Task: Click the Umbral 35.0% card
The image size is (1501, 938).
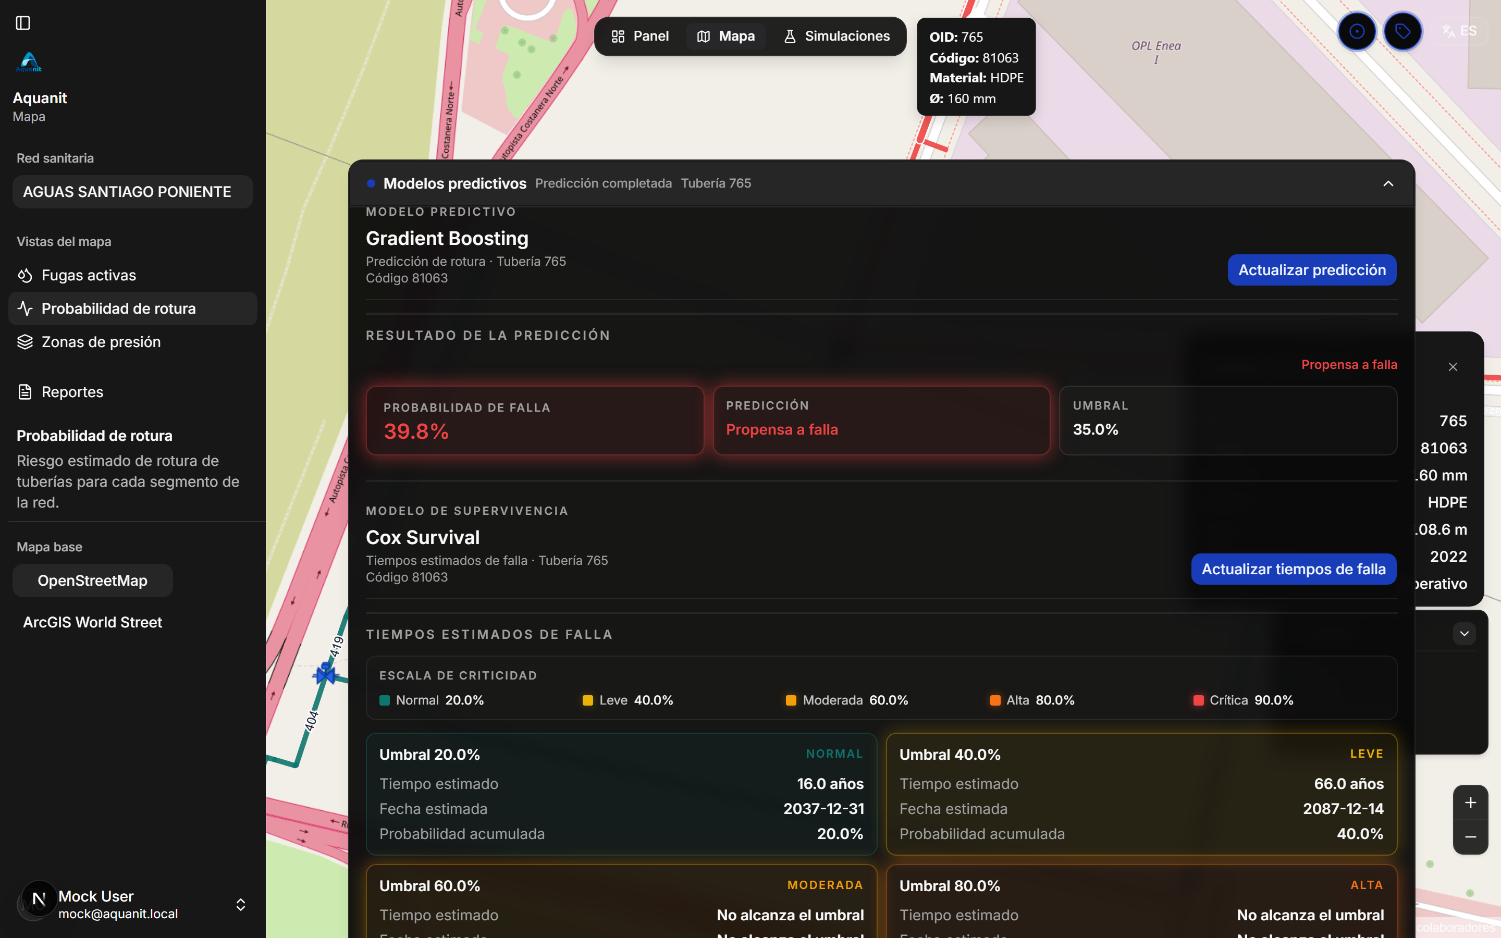Action: point(1228,421)
